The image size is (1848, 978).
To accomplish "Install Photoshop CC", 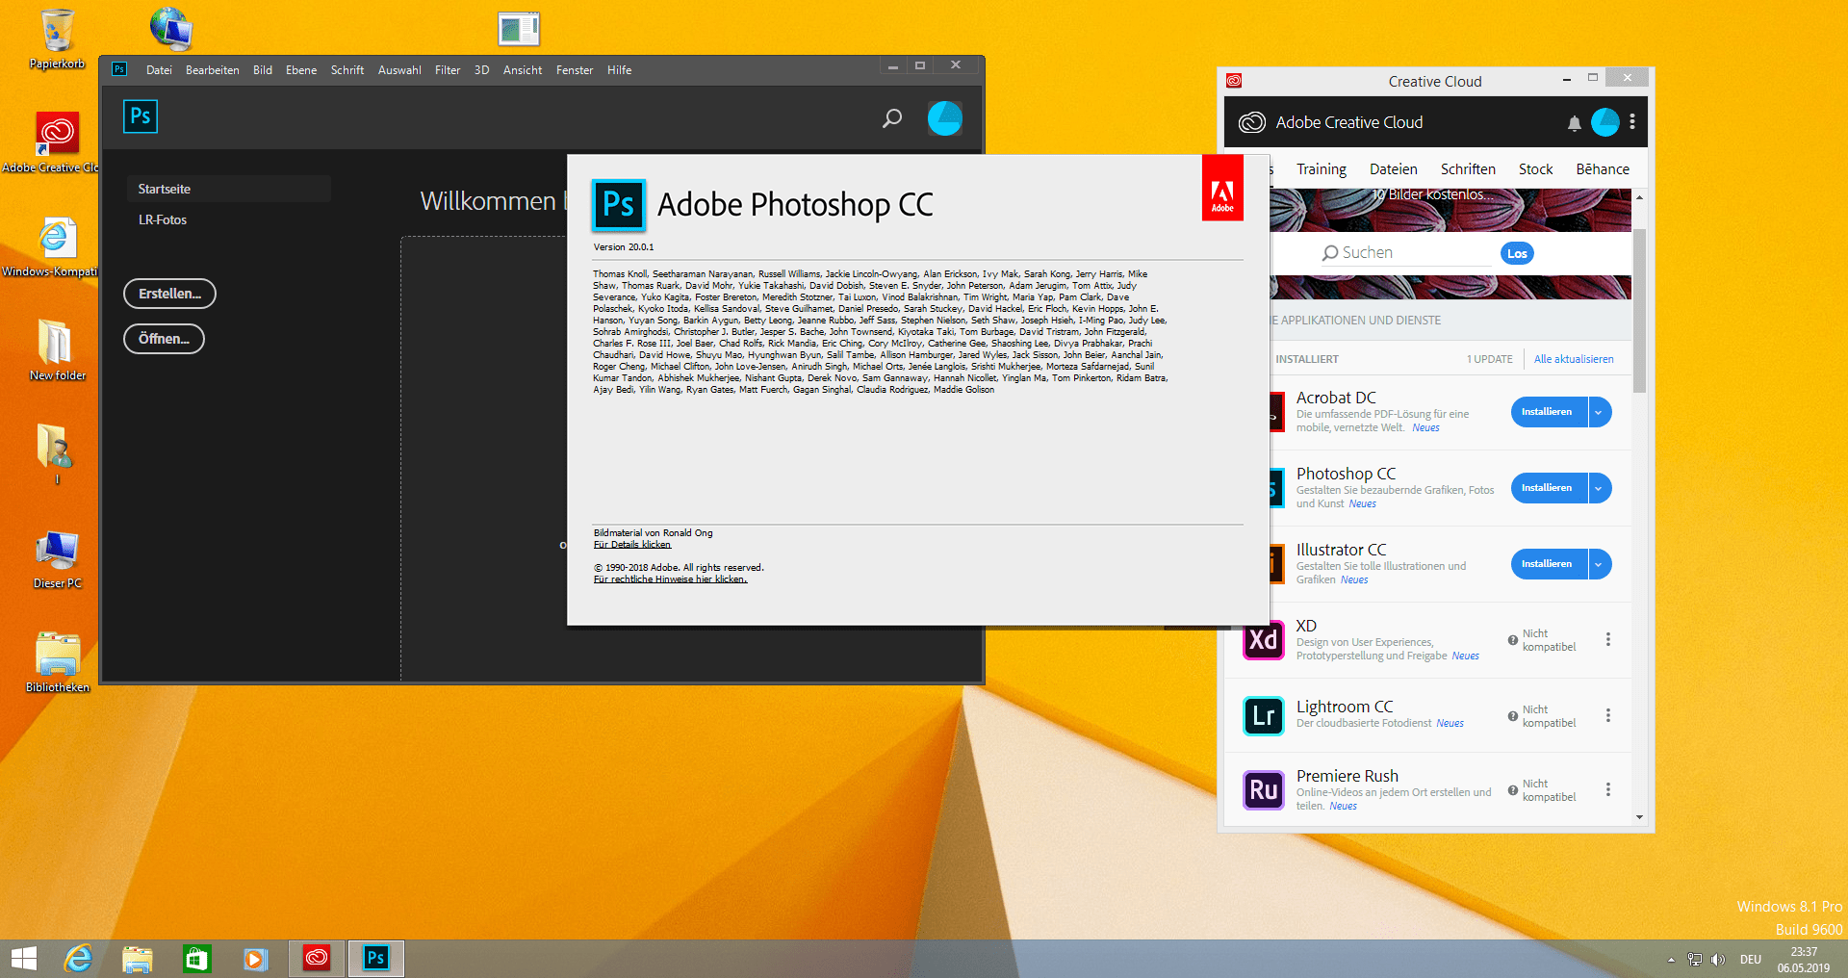I will [x=1549, y=488].
